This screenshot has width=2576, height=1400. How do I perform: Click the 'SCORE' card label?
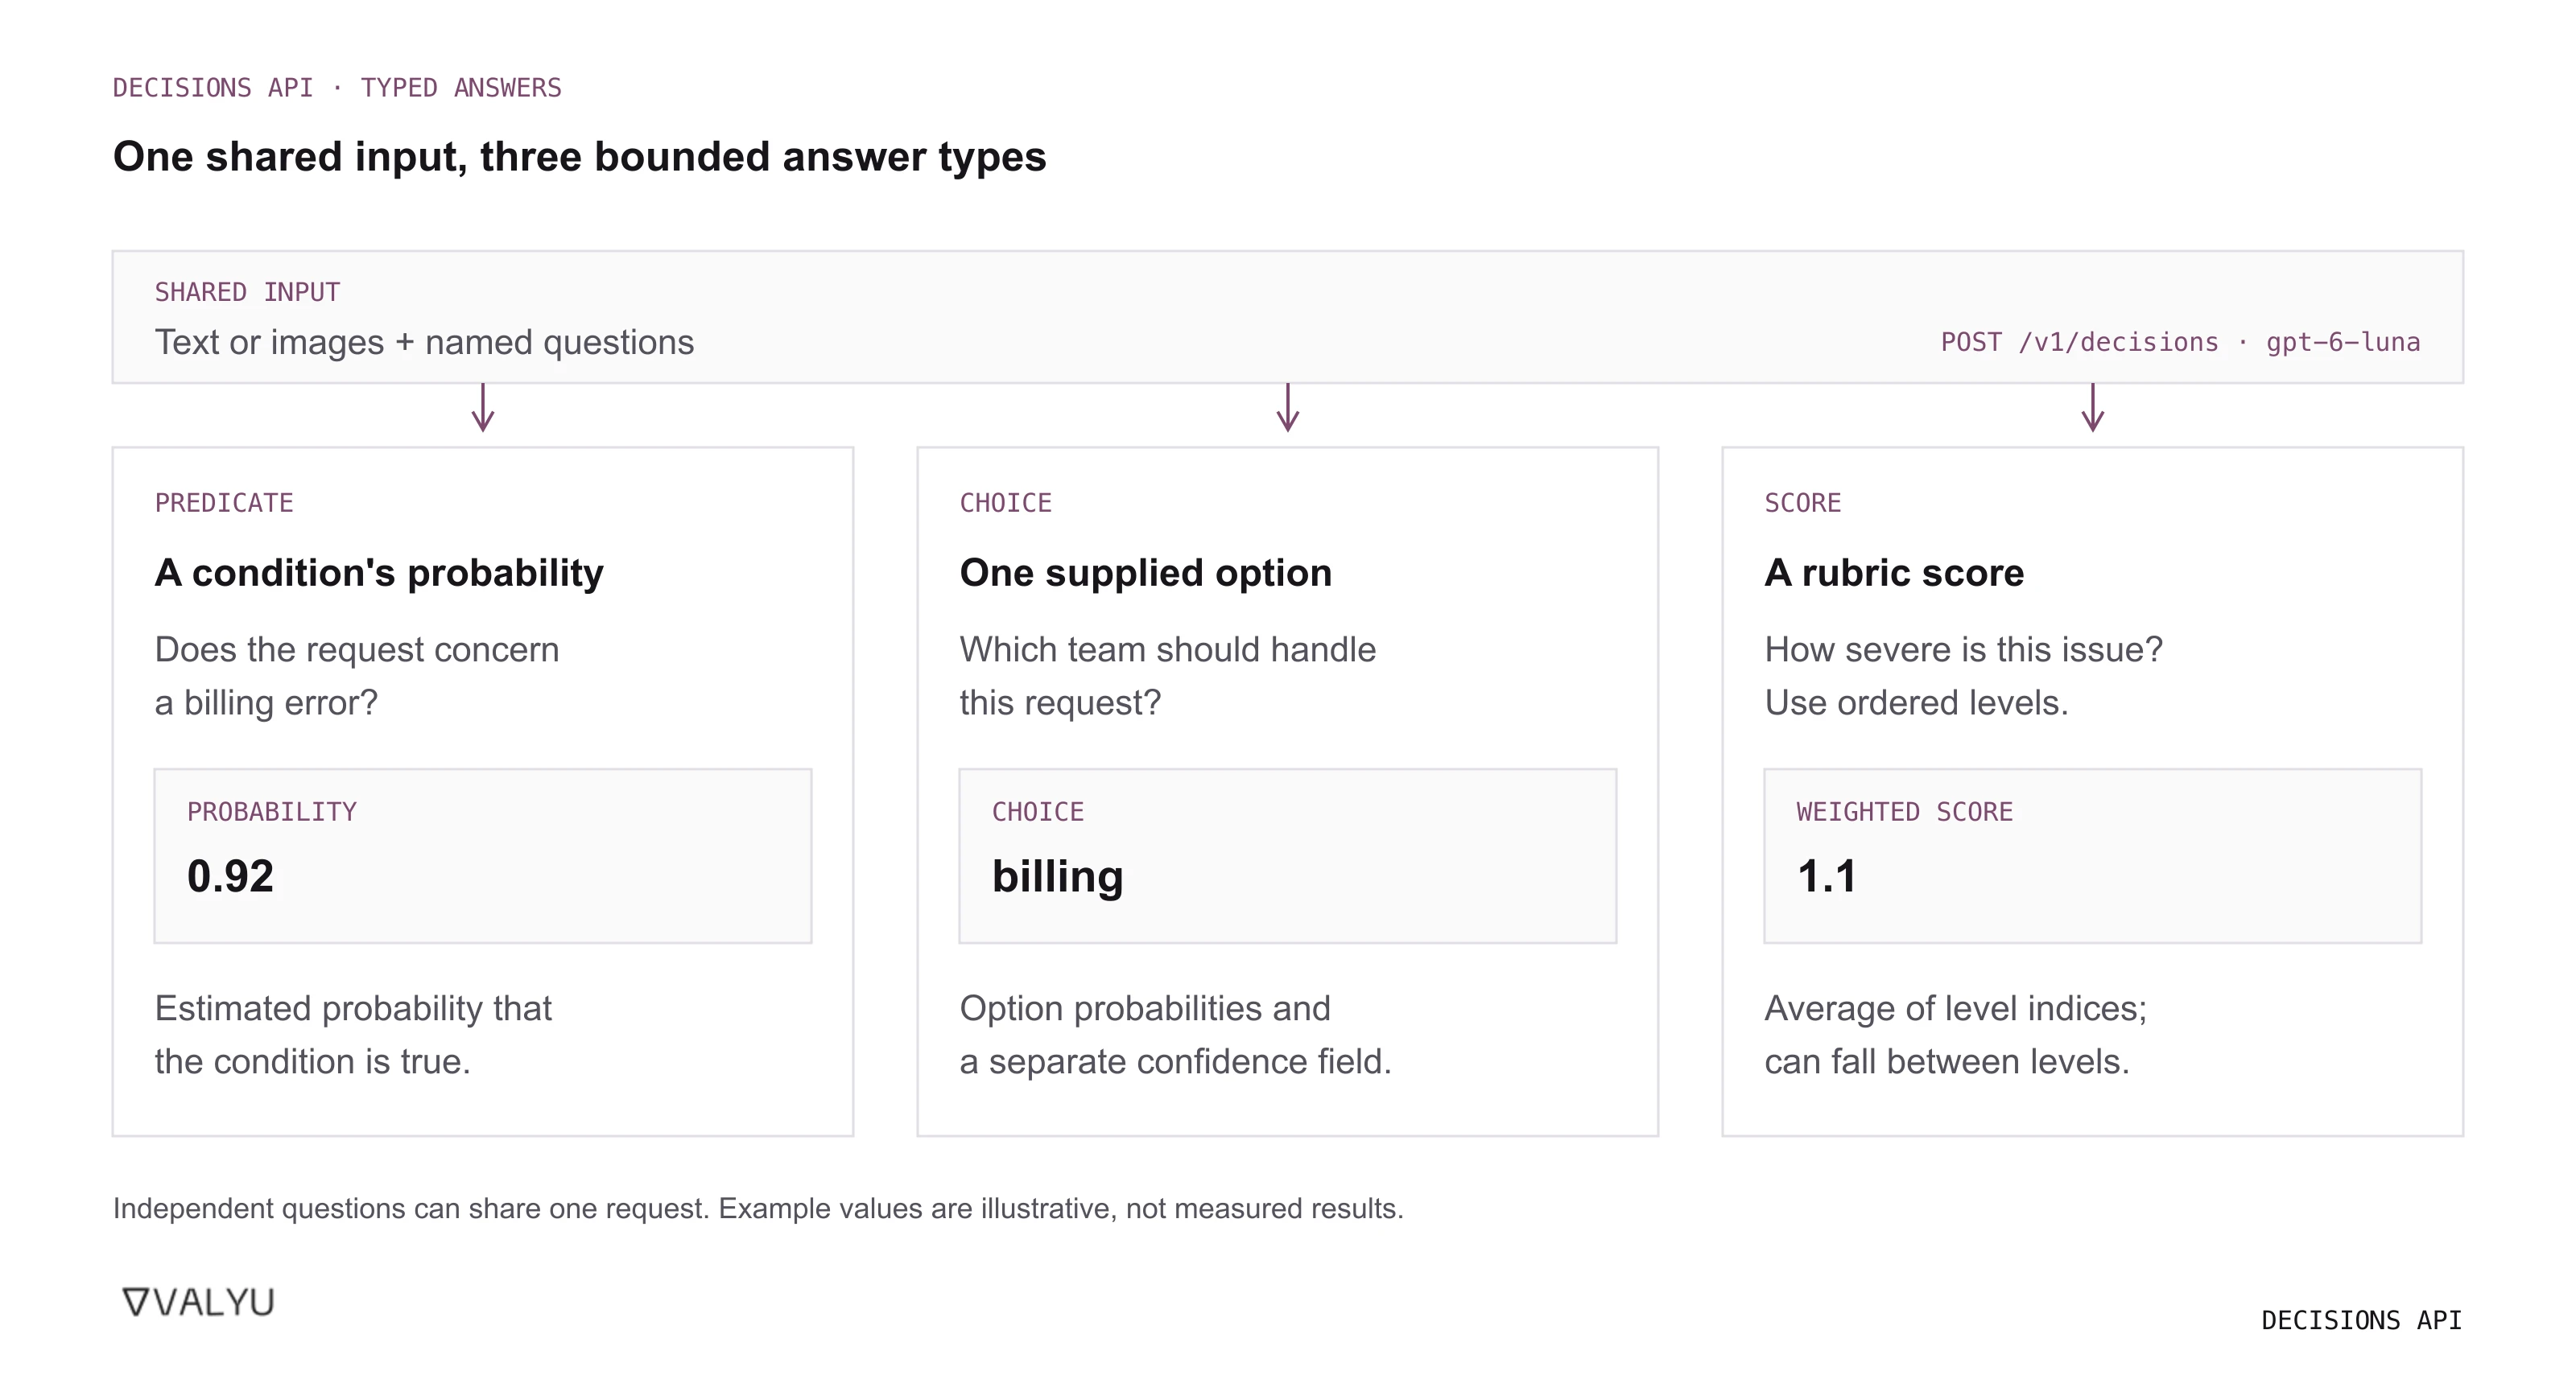1803,503
